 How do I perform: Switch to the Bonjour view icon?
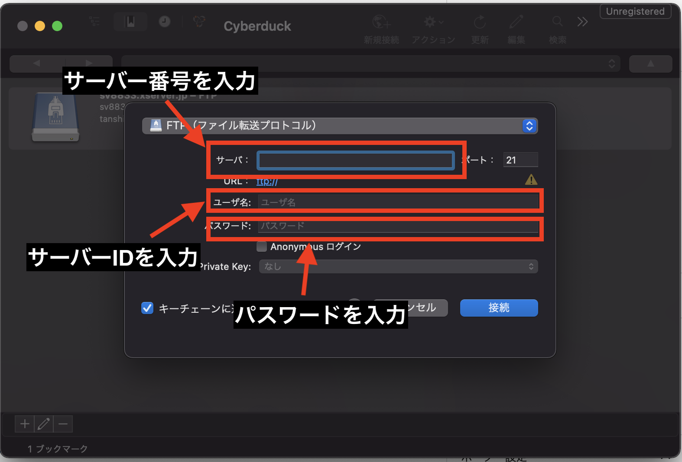(199, 21)
